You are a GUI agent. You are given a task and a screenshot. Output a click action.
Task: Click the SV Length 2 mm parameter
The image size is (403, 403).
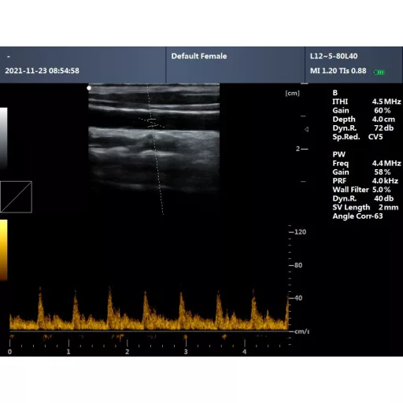pyautogui.click(x=365, y=207)
